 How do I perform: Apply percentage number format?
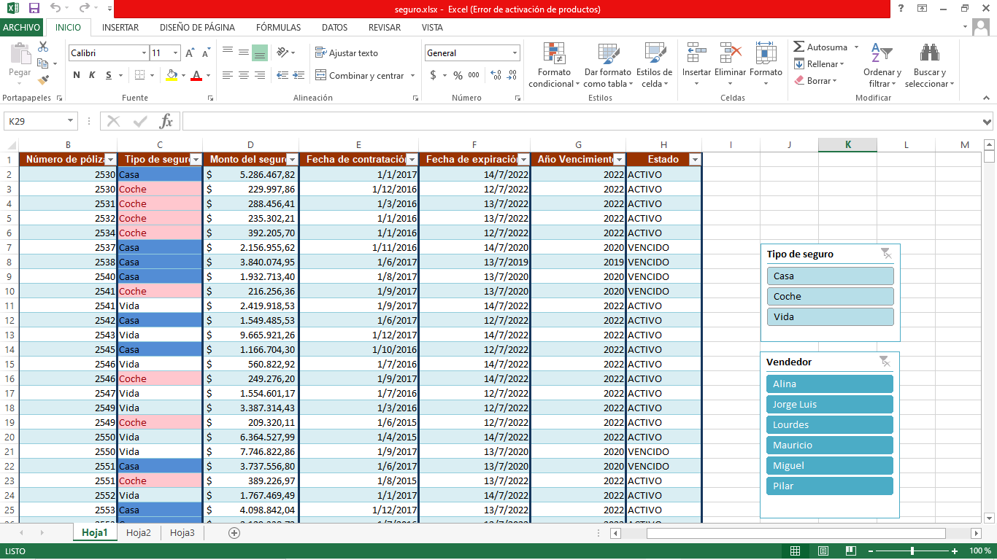(x=457, y=75)
